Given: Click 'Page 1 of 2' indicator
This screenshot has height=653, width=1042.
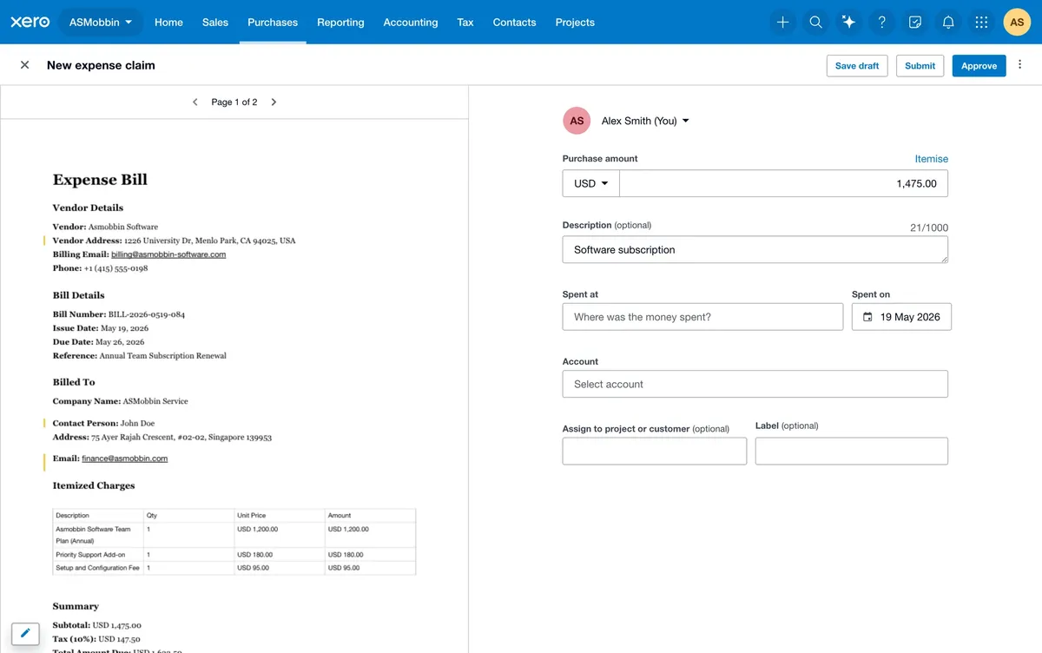Looking at the screenshot, I should tap(234, 102).
